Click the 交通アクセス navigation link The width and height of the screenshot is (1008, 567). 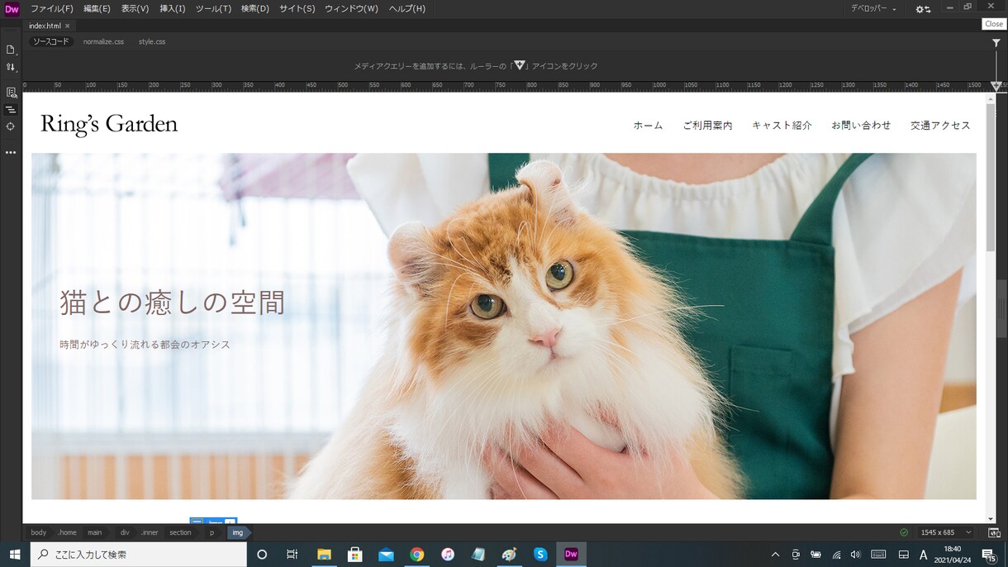point(940,126)
